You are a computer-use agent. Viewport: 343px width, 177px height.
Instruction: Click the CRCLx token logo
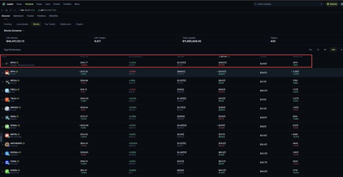[x=7, y=90]
